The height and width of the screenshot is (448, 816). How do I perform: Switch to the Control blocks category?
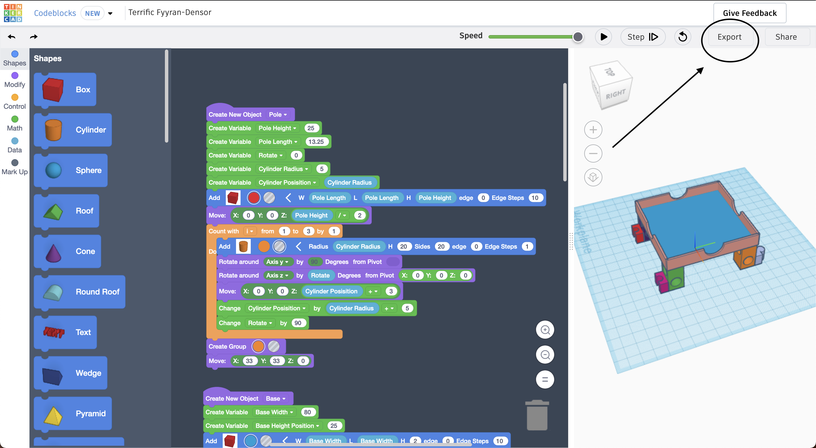14,101
